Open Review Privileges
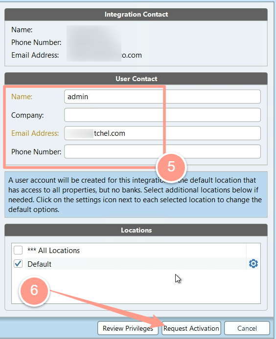 point(128,328)
